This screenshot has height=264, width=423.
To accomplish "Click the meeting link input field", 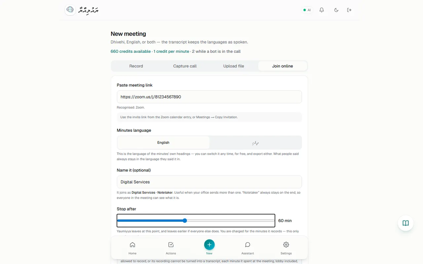I will pos(209,97).
